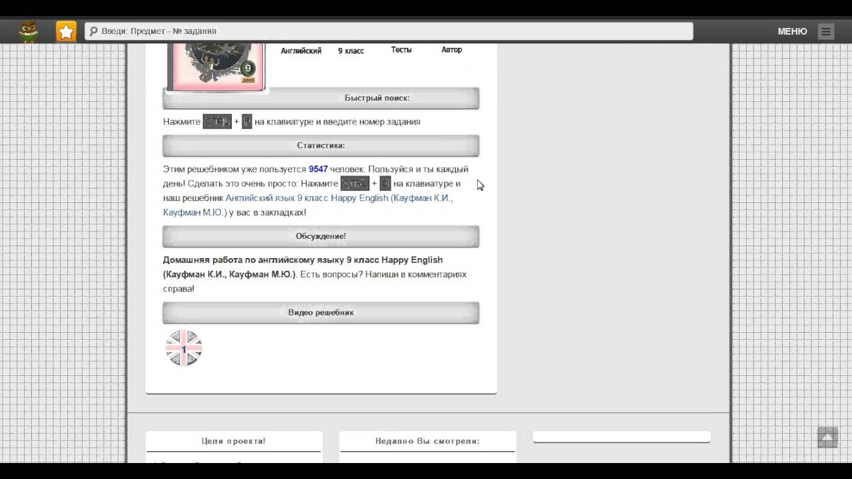Click the D key label in Статистика
The image size is (852, 479).
coord(385,184)
